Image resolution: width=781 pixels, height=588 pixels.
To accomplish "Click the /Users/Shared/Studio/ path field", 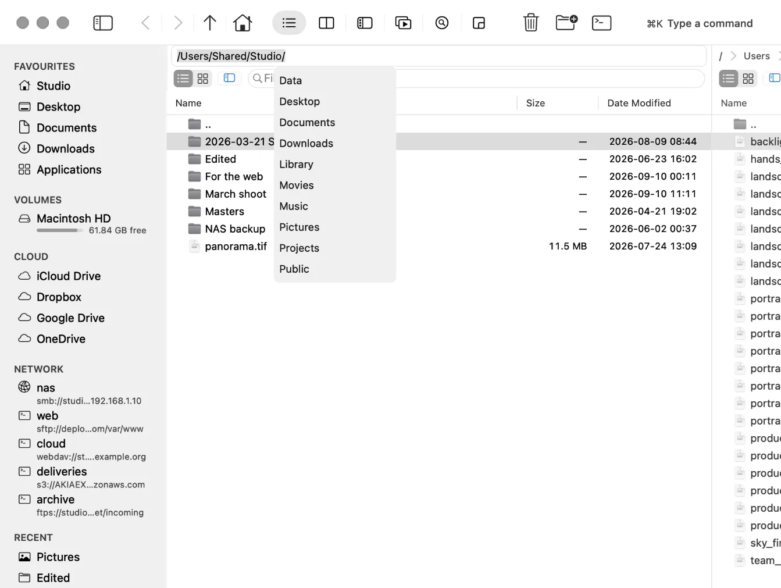I will tap(439, 56).
